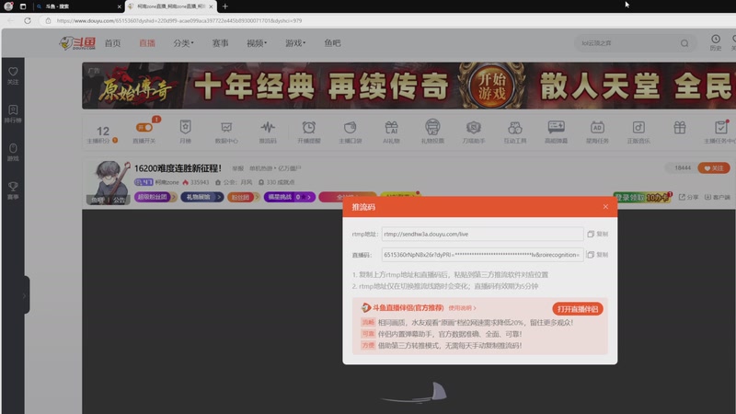Open the 使用说明 usage instructions link
Image resolution: width=736 pixels, height=414 pixels.
pyautogui.click(x=463, y=308)
